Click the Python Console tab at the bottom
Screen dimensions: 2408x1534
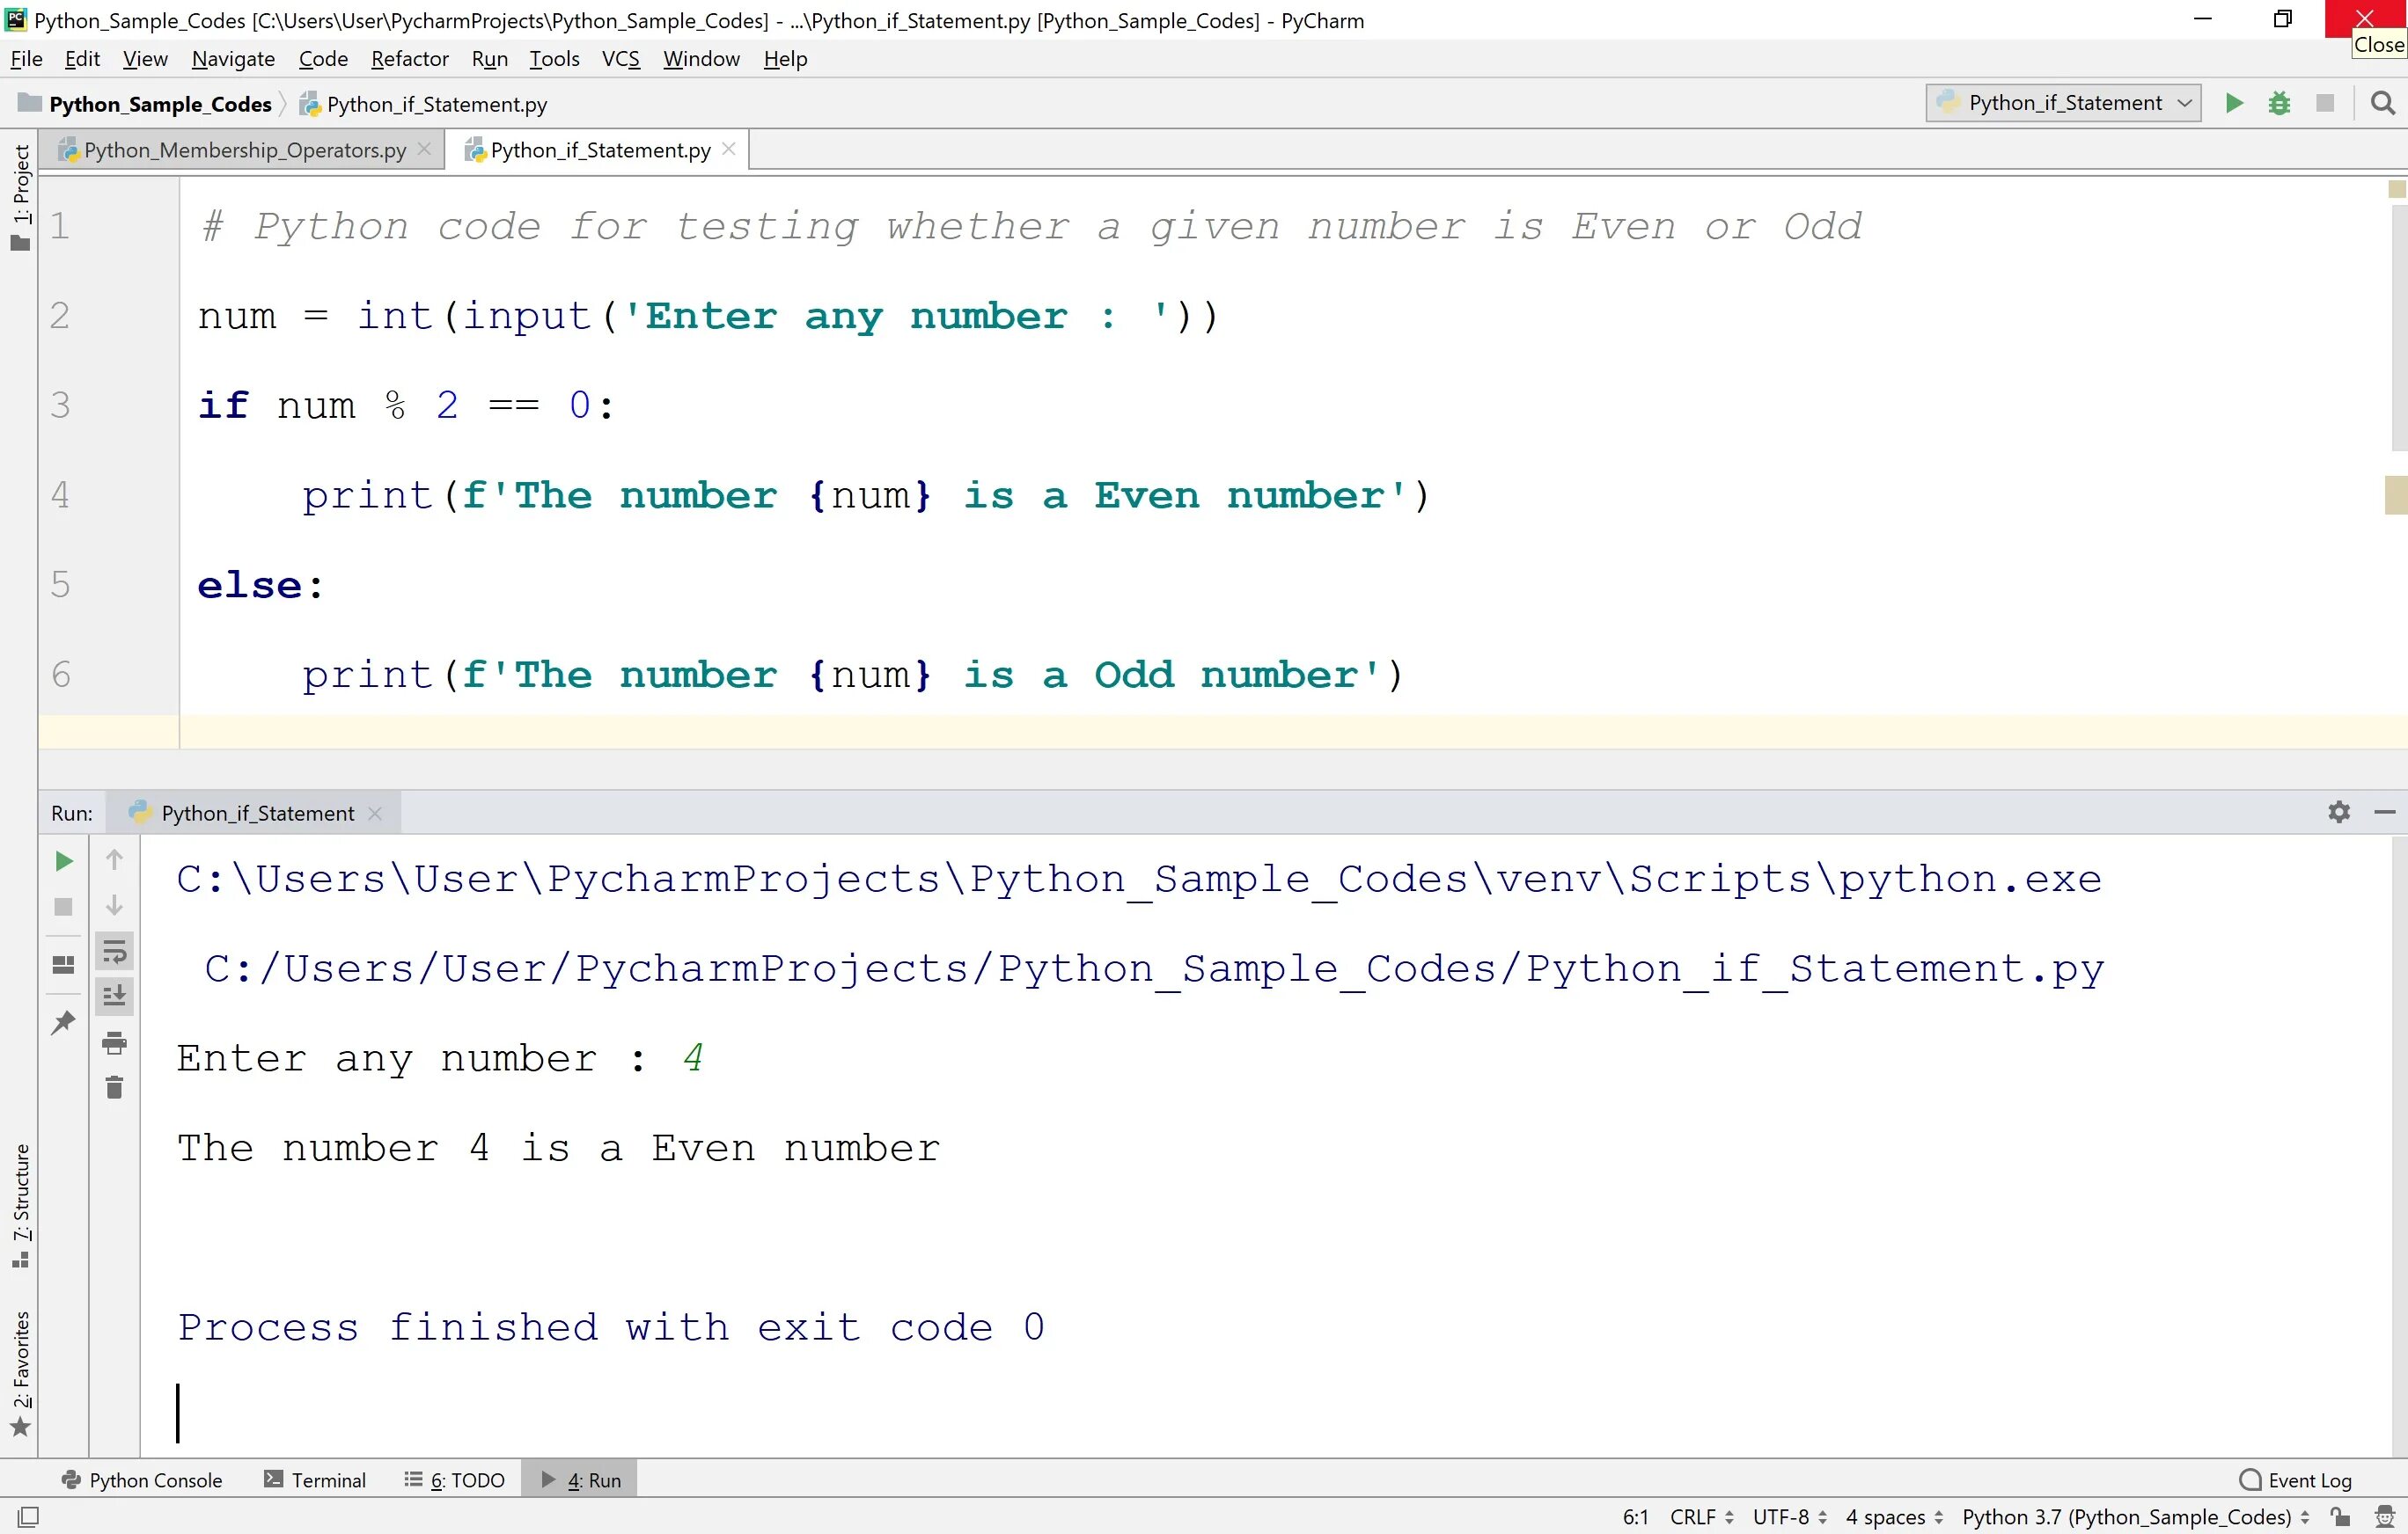tap(156, 1478)
